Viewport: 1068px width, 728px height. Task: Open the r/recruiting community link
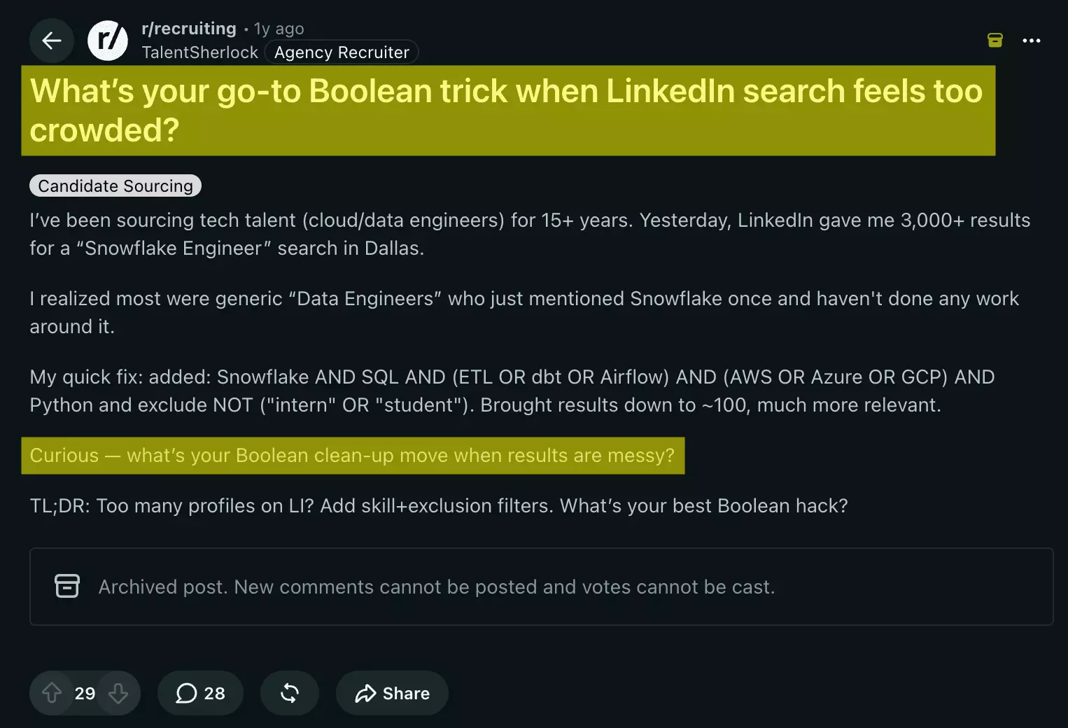click(x=189, y=29)
